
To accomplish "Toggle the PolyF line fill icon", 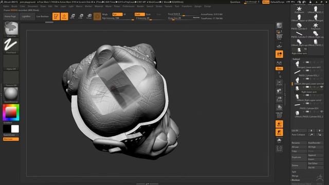I will pyautogui.click(x=279, y=116).
